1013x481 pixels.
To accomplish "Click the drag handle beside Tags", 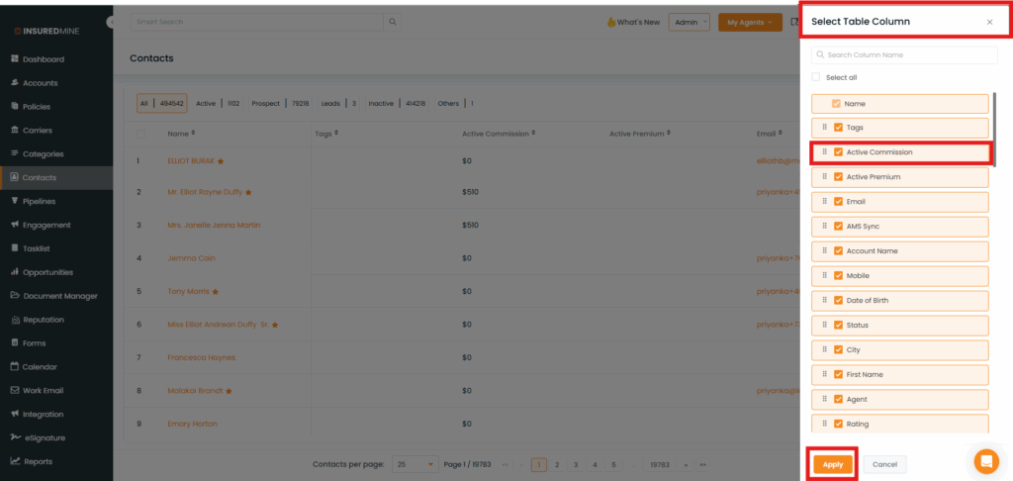I will point(824,128).
